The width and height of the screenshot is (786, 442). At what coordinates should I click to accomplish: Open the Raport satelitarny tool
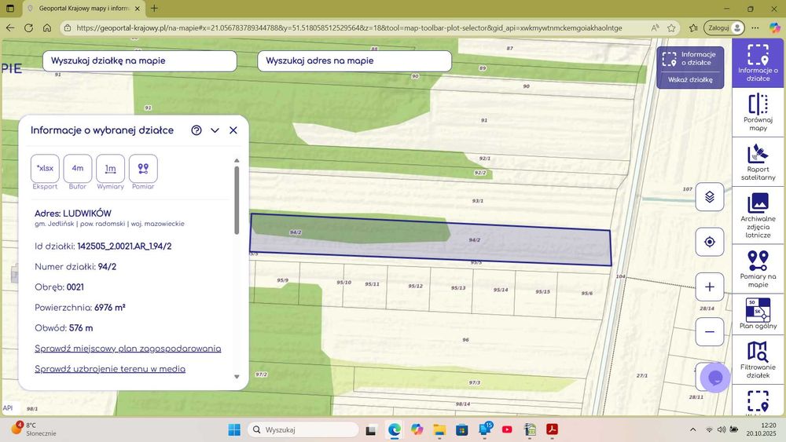[x=758, y=163]
